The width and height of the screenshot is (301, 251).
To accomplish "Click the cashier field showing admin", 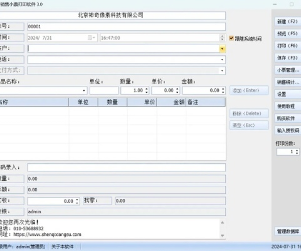I will [x=126, y=212].
